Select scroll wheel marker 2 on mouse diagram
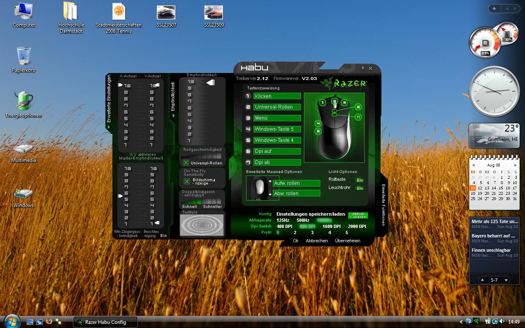The height and width of the screenshot is (328, 525). point(335,101)
